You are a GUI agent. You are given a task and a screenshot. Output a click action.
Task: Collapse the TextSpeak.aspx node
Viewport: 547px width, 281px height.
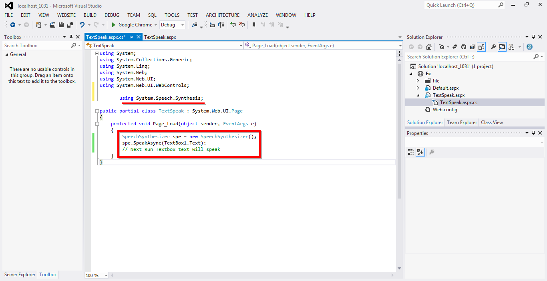418,95
